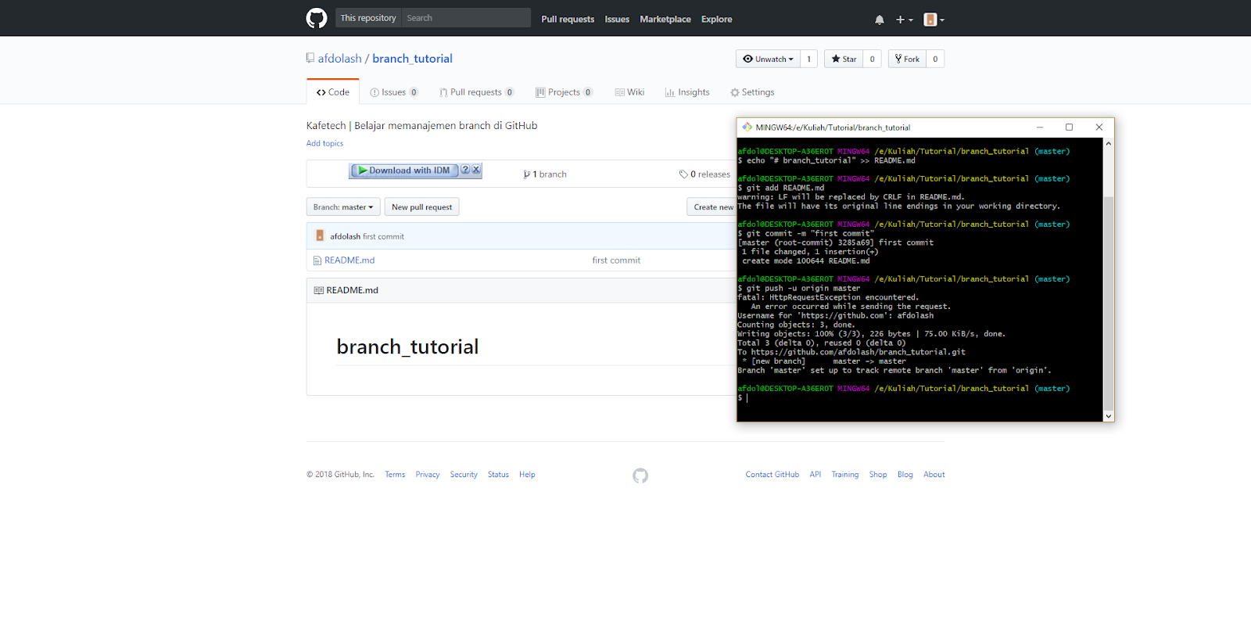Star the repository
Image resolution: width=1251 pixels, height=625 pixels.
(x=844, y=59)
